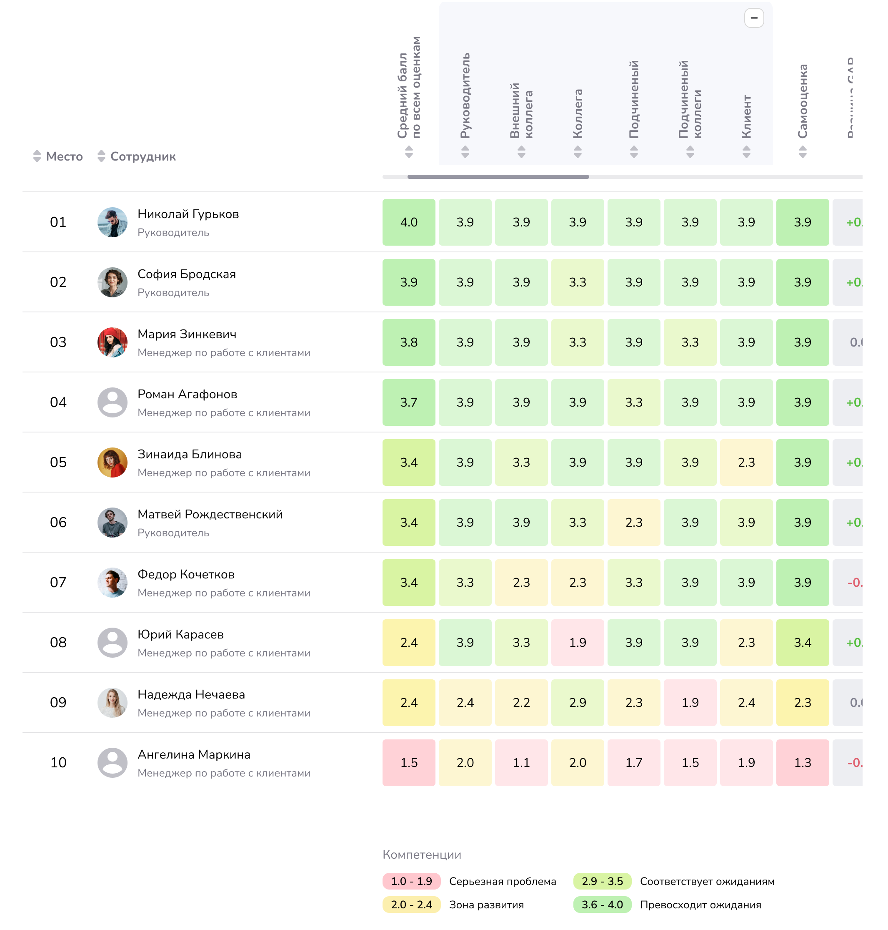Click Ангелина Маркина's average score 1.5

click(409, 763)
